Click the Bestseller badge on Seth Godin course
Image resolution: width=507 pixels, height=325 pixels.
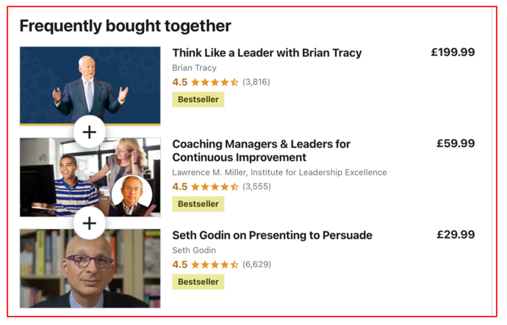pyautogui.click(x=198, y=282)
